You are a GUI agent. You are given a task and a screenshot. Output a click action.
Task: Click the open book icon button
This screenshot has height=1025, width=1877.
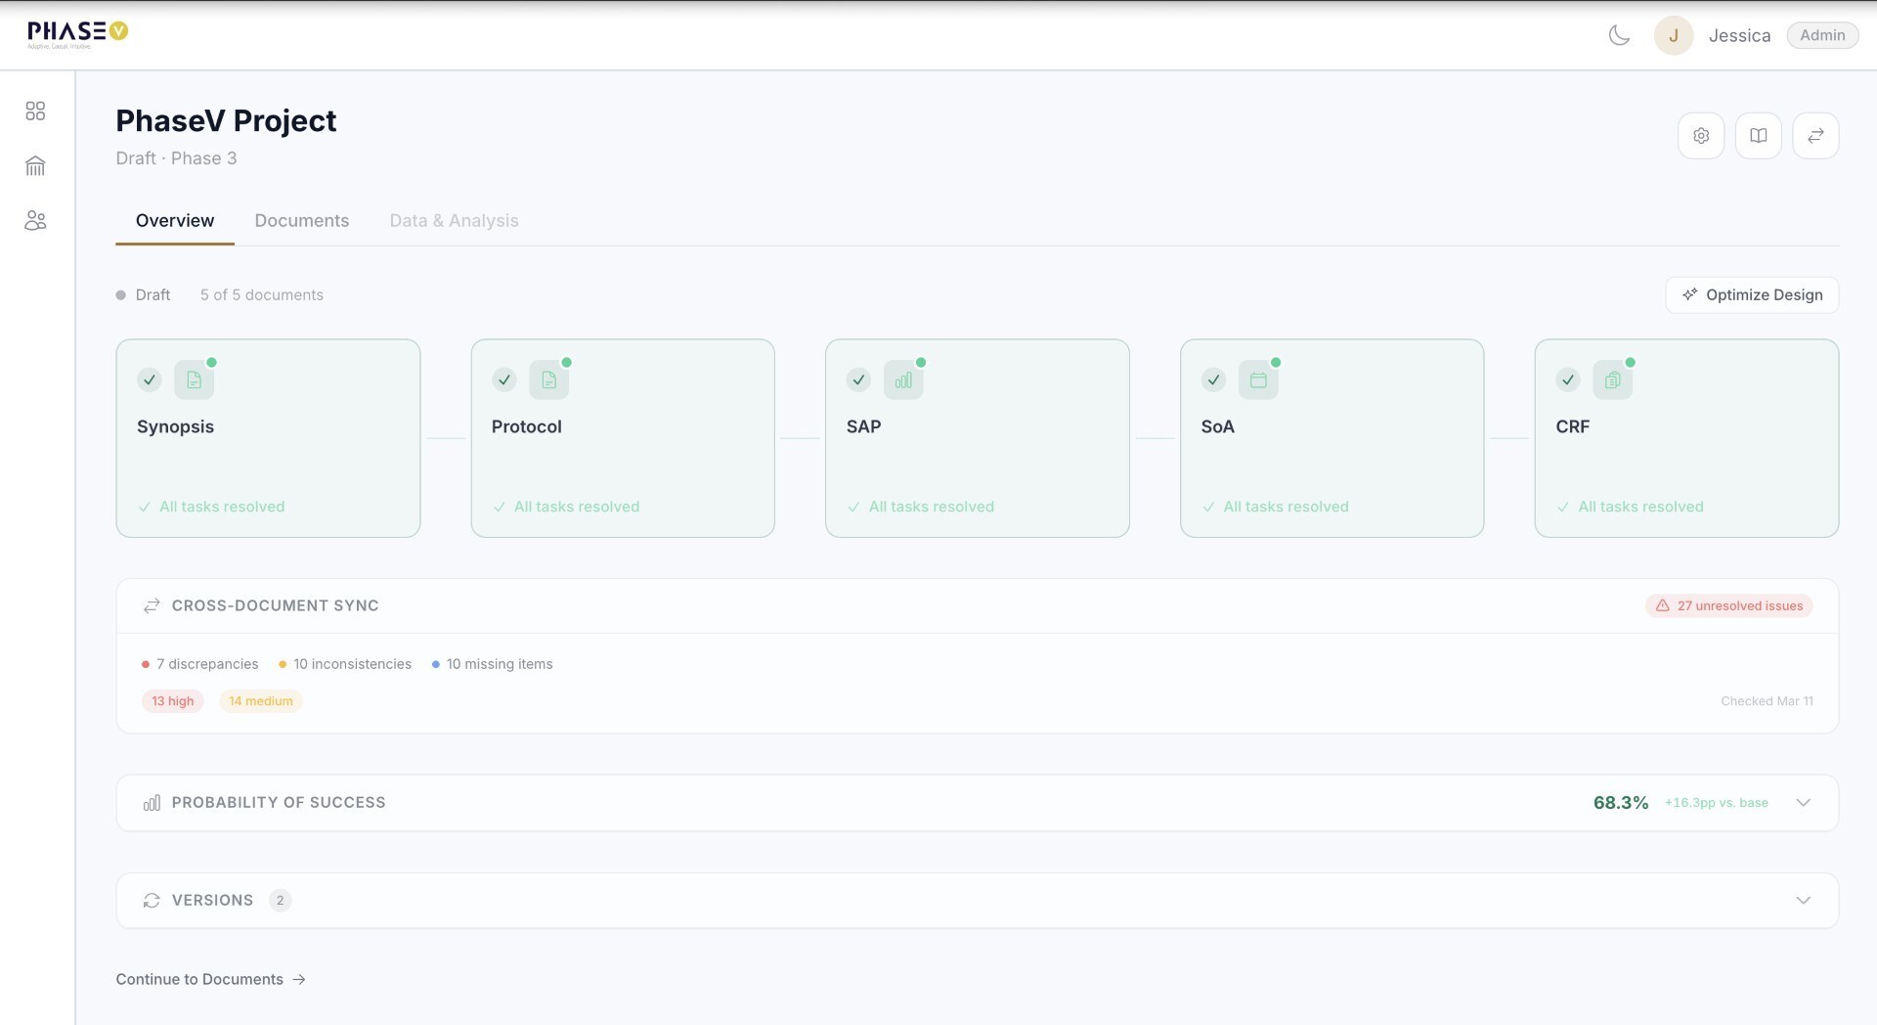[x=1758, y=136]
